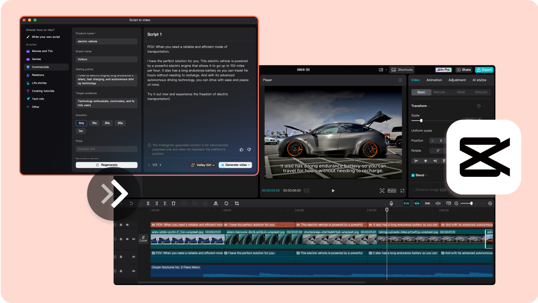538x303 pixels.
Task: Open the Player panel hamburger menu
Action: [400, 80]
